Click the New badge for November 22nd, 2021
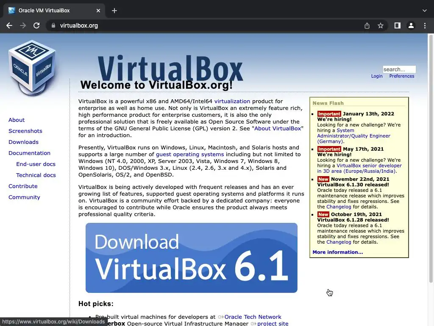This screenshot has width=434, height=326. coord(323,180)
